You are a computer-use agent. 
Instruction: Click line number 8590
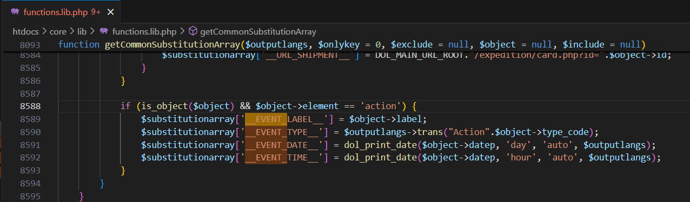pyautogui.click(x=31, y=132)
